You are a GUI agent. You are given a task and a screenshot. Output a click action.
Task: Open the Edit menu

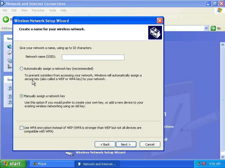pos(14,10)
